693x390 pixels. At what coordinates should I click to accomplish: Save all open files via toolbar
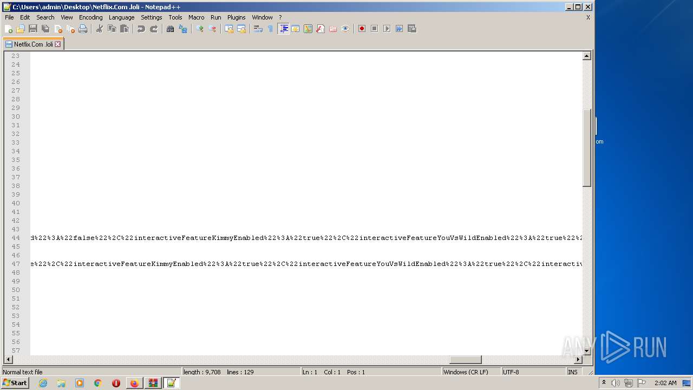point(45,29)
